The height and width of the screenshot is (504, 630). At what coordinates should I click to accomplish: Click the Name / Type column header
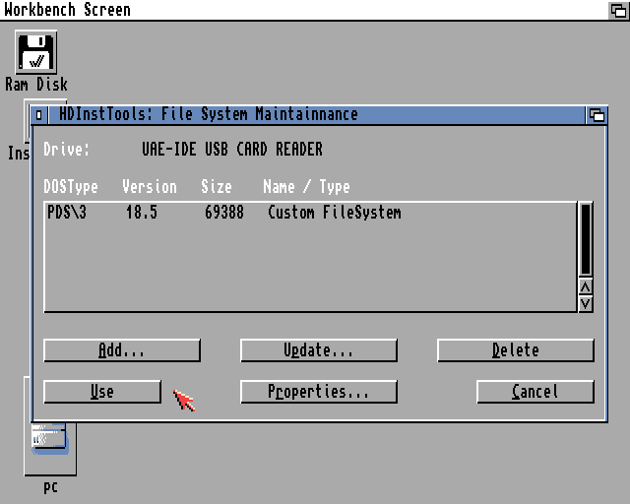coord(306,187)
